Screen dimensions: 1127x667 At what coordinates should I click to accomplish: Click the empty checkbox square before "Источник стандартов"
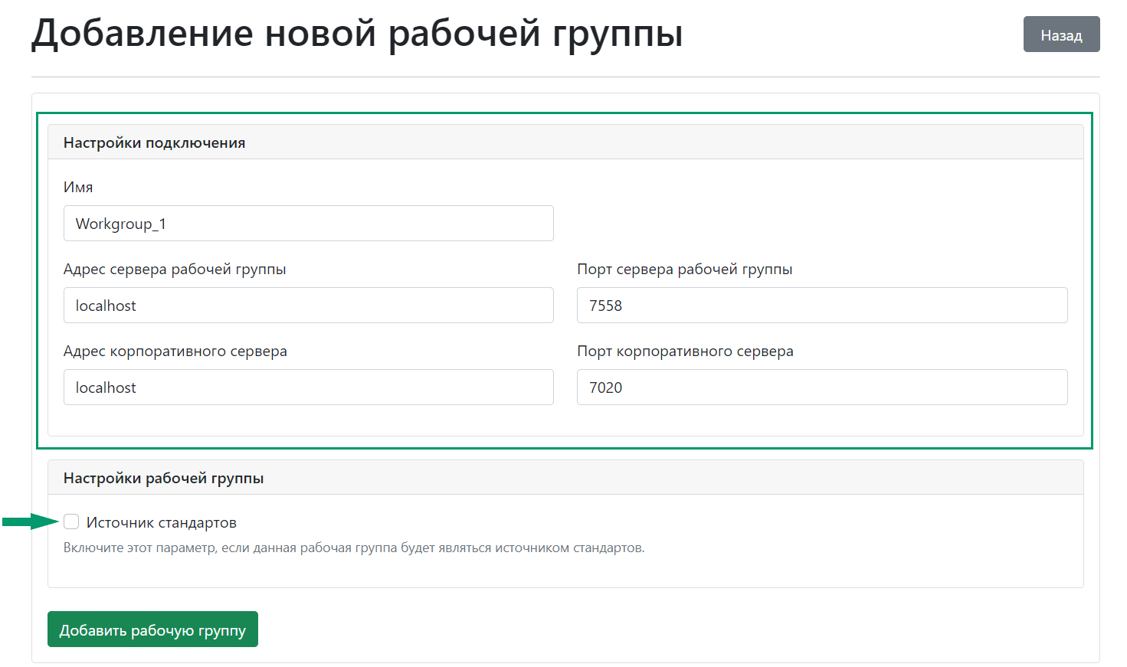pos(71,522)
